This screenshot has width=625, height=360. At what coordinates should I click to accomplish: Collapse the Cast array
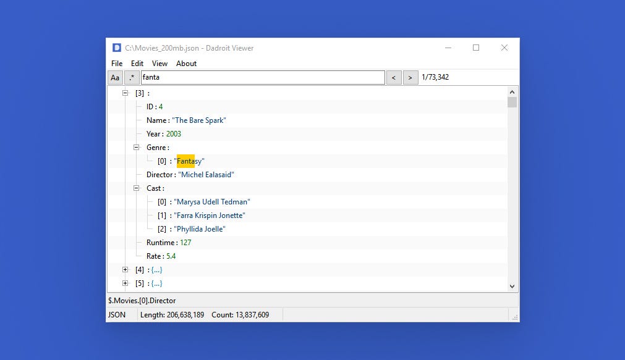(135, 188)
